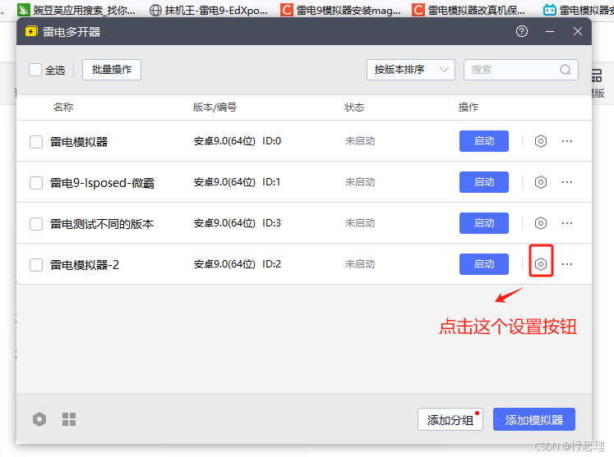Expand the 按版本排序 dropdown
The height and width of the screenshot is (457, 614).
[411, 70]
